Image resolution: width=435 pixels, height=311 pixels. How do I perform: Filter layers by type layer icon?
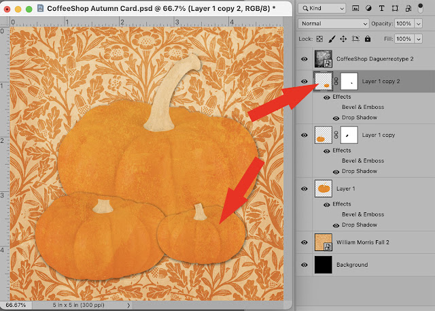click(x=382, y=8)
